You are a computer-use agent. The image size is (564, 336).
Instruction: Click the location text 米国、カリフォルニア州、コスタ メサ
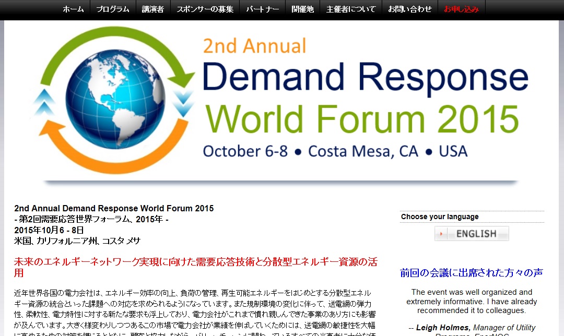pos(77,241)
